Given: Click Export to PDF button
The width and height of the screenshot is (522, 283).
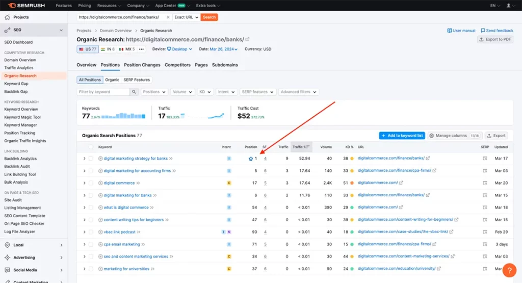Looking at the screenshot, I should coord(495,39).
